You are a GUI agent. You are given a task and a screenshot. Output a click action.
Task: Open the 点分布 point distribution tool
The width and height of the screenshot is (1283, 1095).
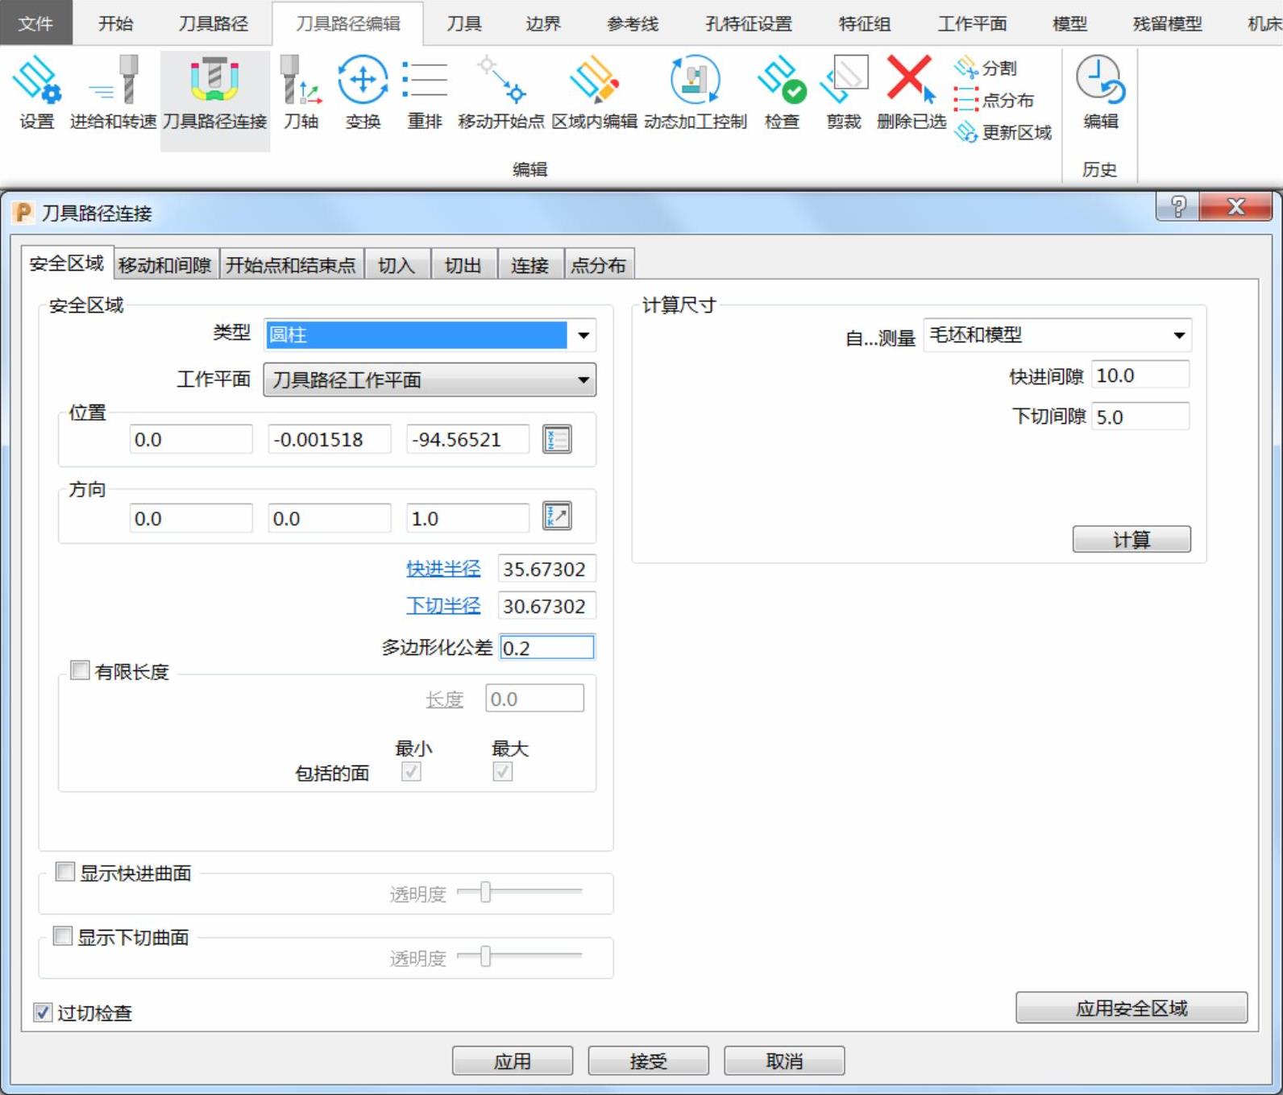pos(994,101)
